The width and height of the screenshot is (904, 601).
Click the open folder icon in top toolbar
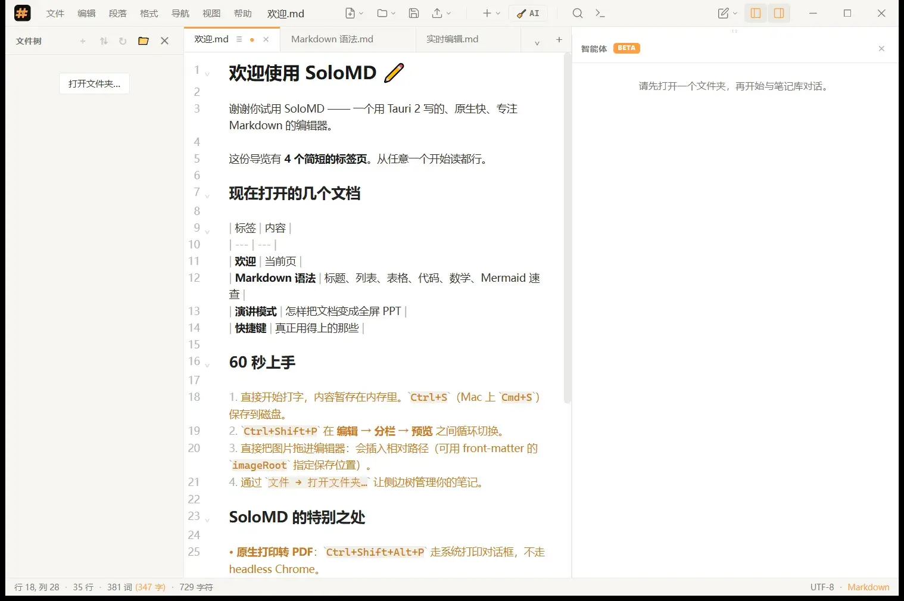coord(382,13)
